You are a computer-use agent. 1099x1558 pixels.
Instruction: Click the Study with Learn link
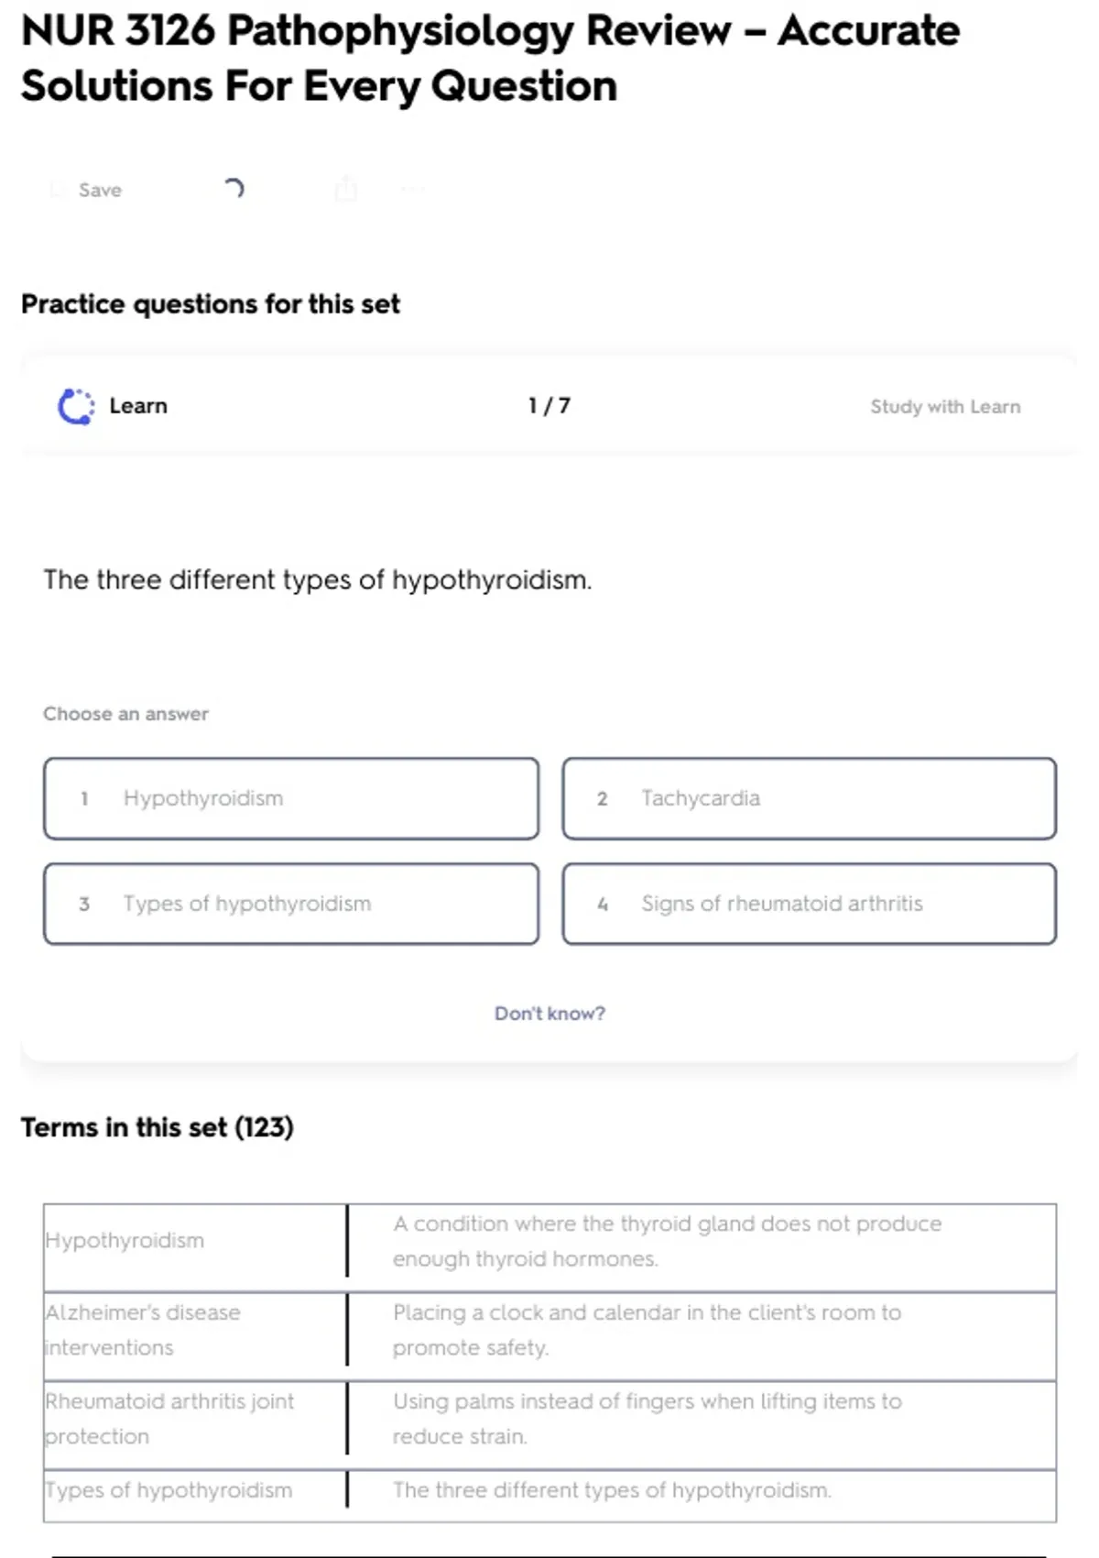coord(944,406)
